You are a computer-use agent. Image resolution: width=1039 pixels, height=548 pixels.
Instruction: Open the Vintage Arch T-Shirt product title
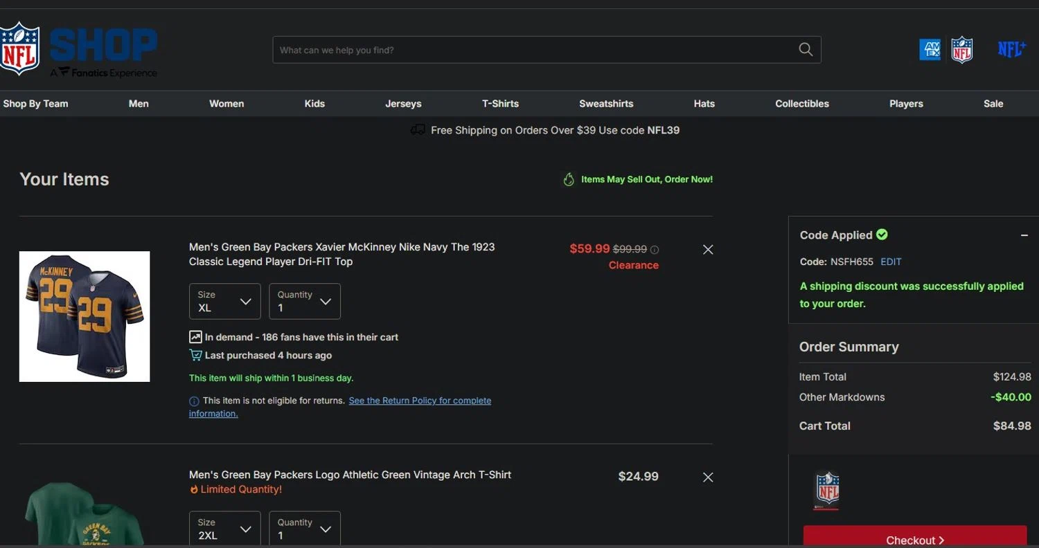tap(350, 475)
